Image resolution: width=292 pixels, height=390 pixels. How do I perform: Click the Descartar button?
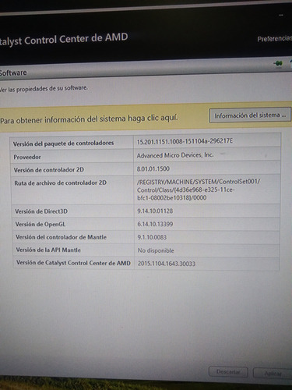[228, 372]
